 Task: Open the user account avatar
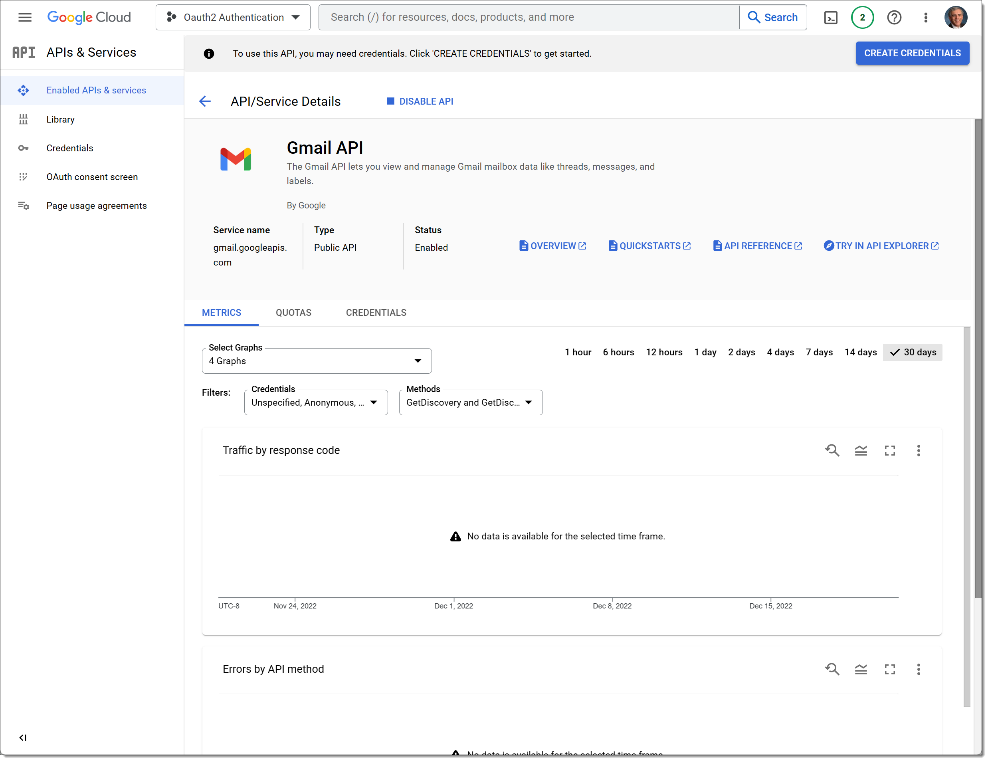click(x=955, y=18)
